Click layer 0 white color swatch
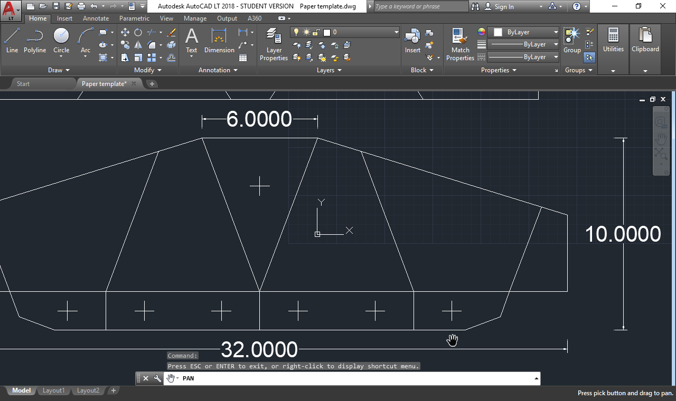The image size is (676, 401). point(326,32)
